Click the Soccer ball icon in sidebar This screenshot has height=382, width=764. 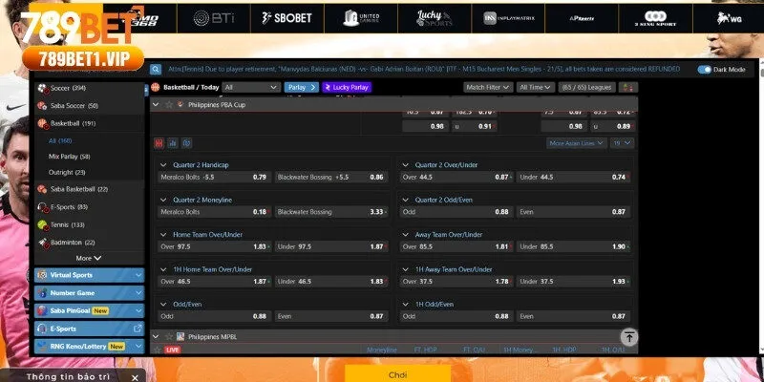[x=42, y=88]
